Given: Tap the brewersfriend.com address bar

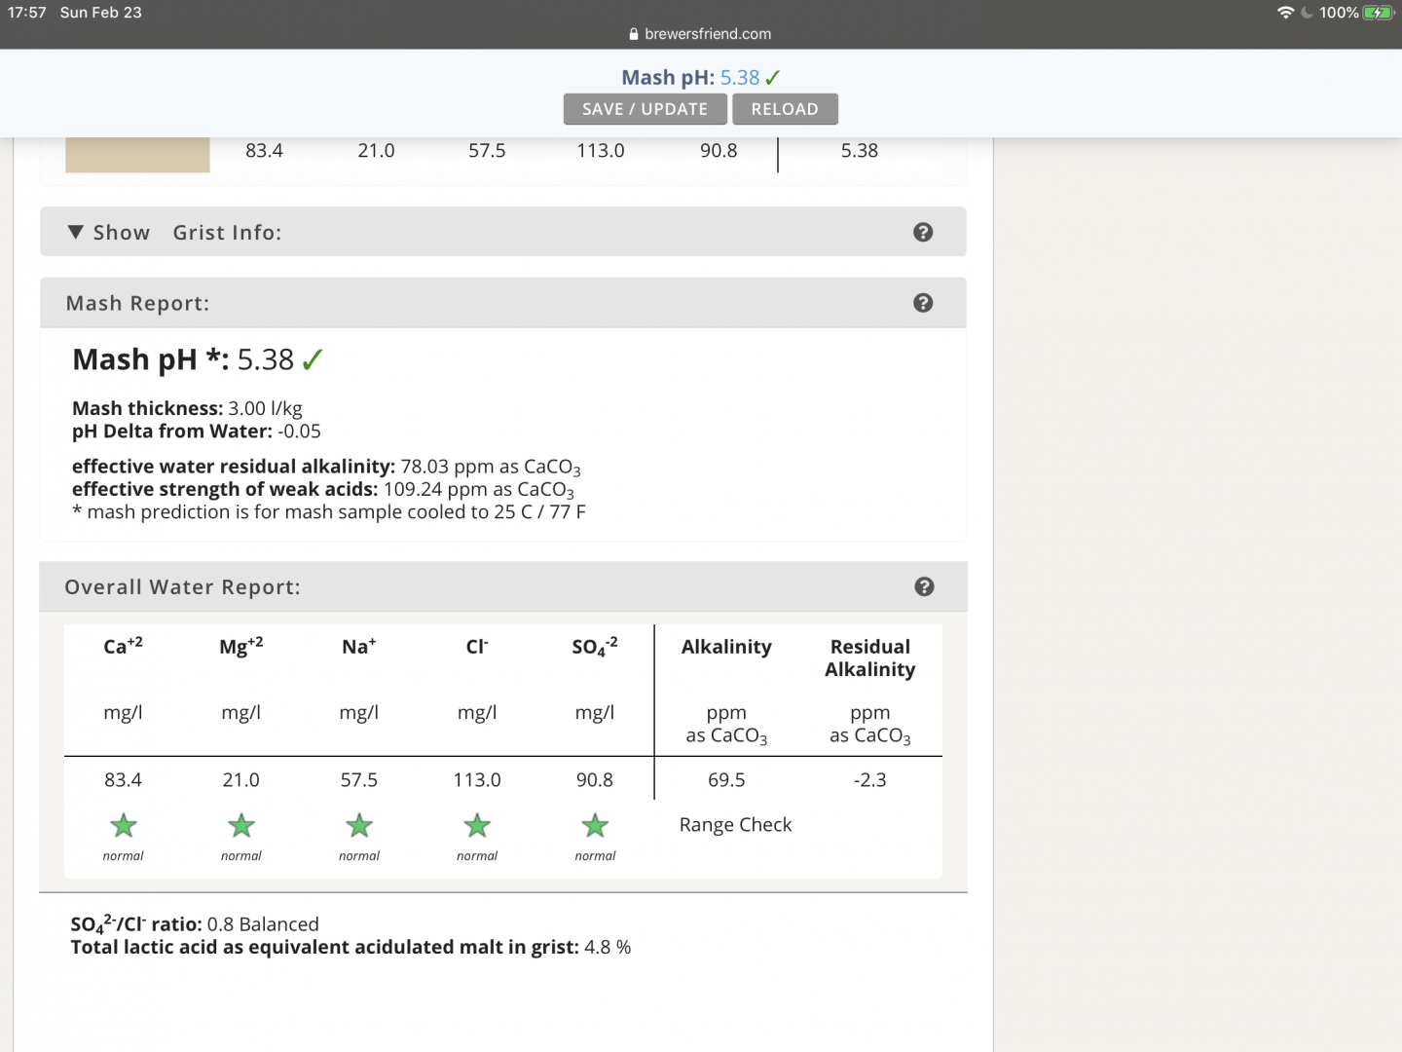Looking at the screenshot, I should pos(701,34).
